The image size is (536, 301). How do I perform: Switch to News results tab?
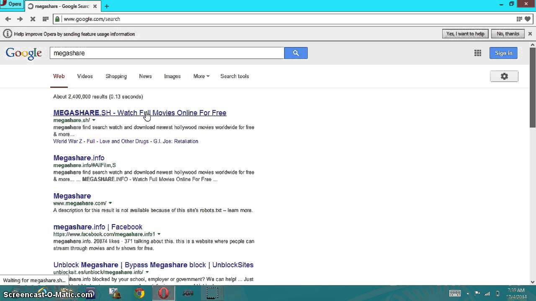click(145, 76)
